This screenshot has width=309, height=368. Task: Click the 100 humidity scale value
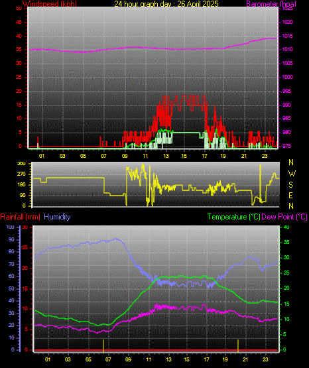10,227
